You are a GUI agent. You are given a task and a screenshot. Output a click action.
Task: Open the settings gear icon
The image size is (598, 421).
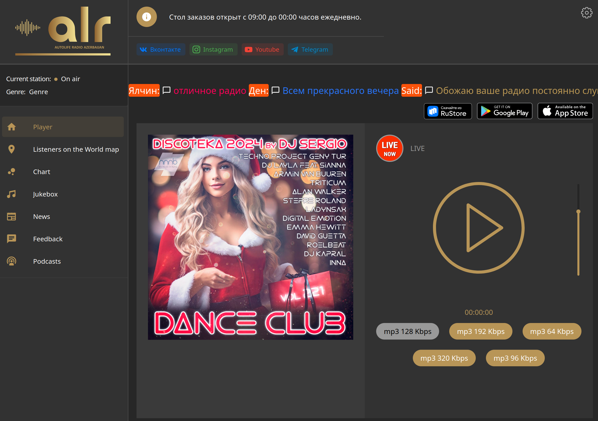(x=586, y=12)
